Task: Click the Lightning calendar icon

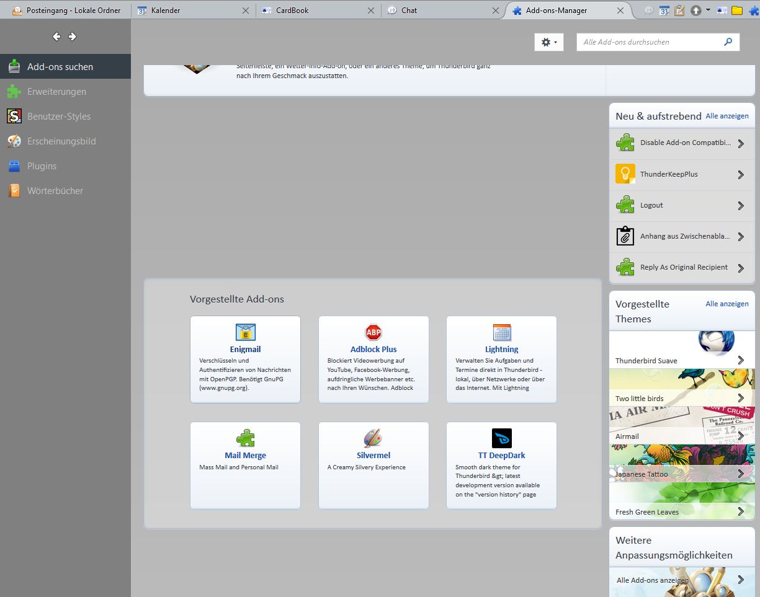Action: coord(502,332)
